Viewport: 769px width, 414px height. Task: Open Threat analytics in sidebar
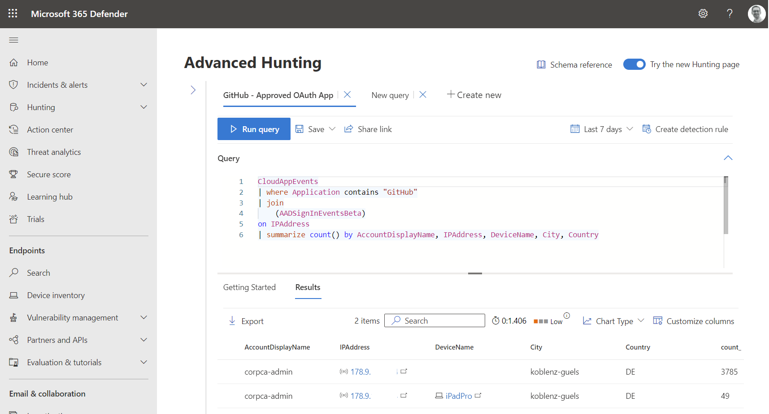54,152
